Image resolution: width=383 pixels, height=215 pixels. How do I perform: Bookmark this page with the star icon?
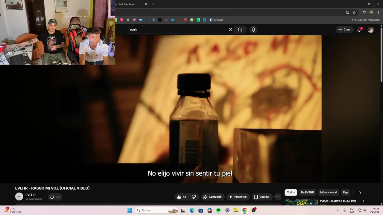coord(354,13)
